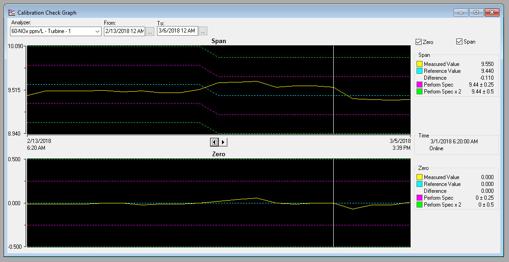Click Zero Measured Value yellow swatch
The image size is (509, 262).
tap(419, 177)
